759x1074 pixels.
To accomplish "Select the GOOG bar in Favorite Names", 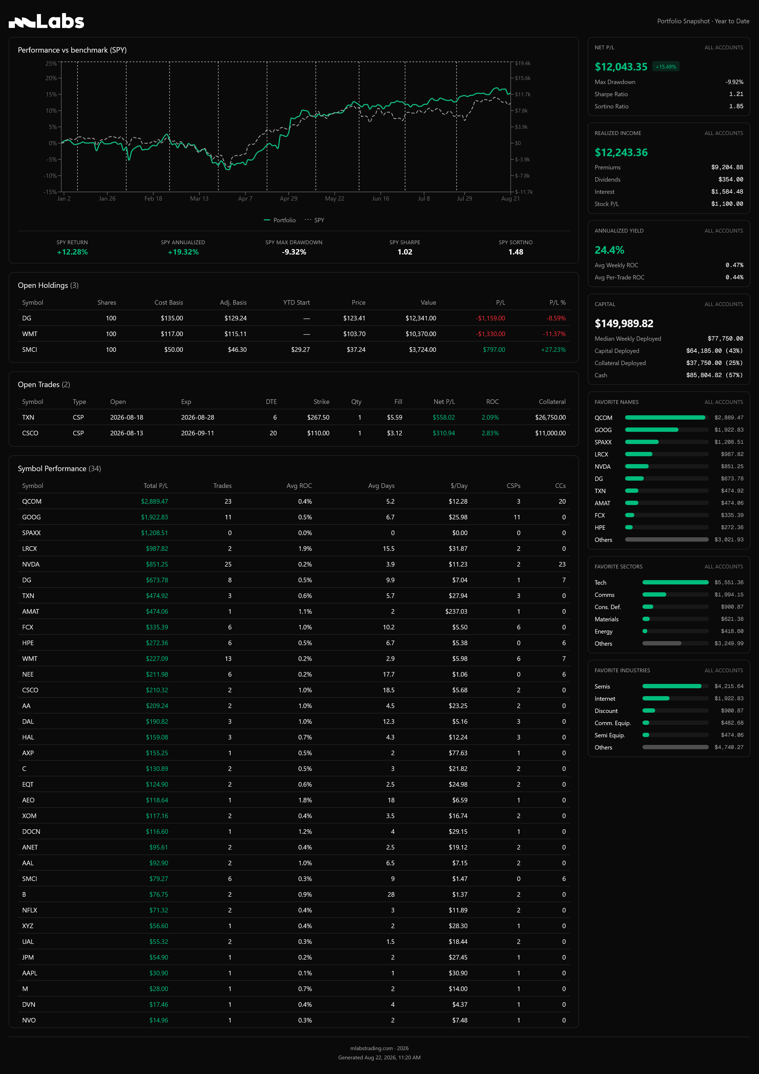I will 666,430.
